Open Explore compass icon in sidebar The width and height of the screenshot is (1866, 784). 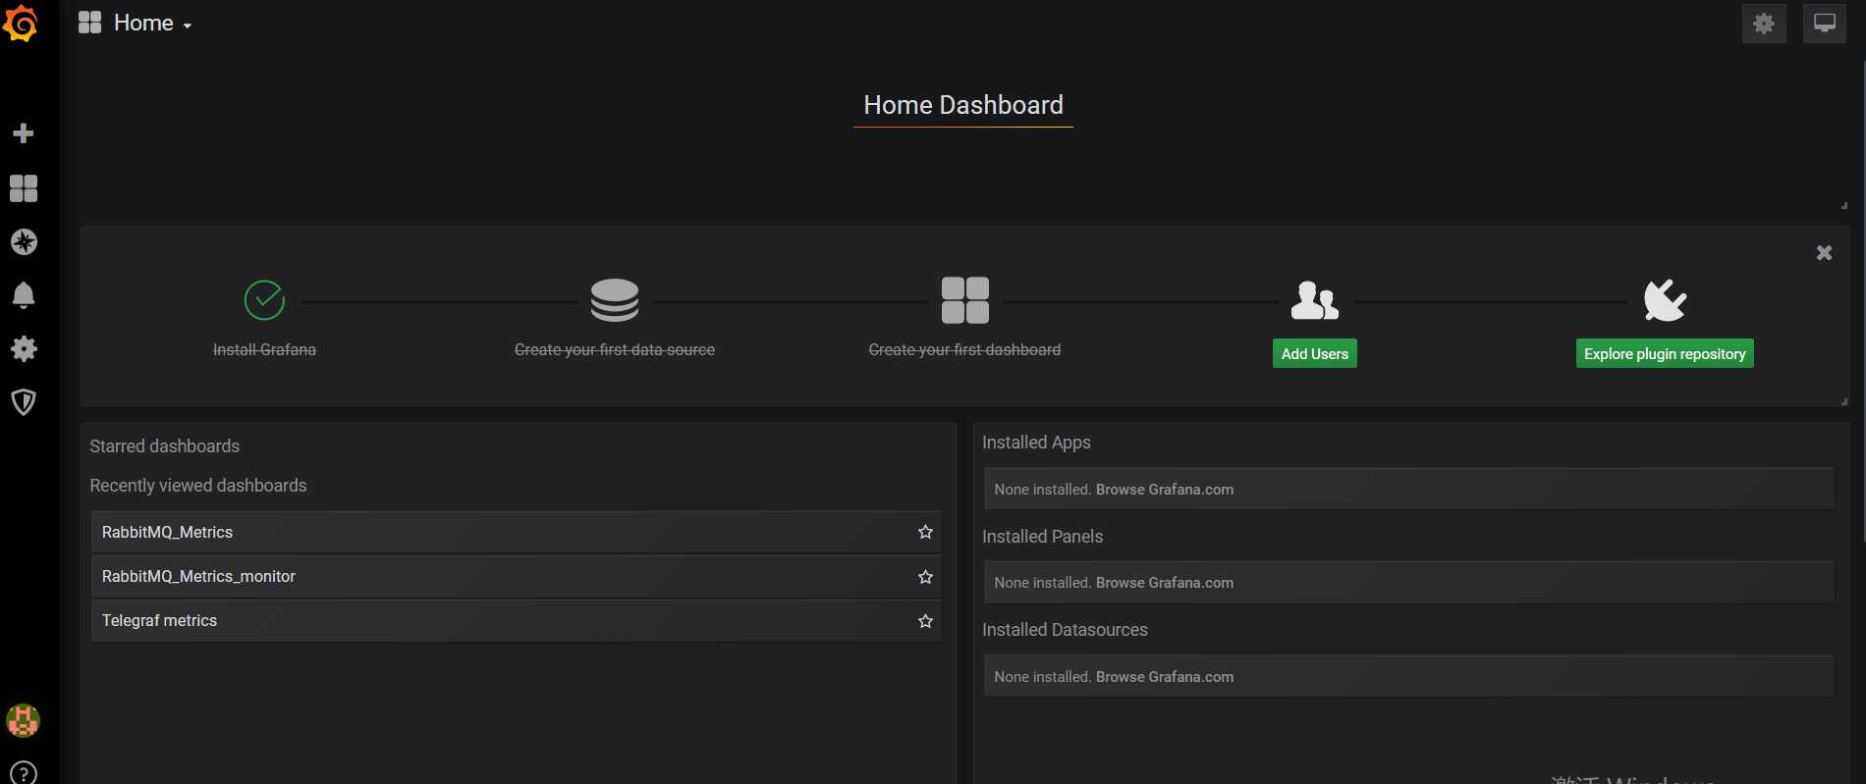coord(24,241)
